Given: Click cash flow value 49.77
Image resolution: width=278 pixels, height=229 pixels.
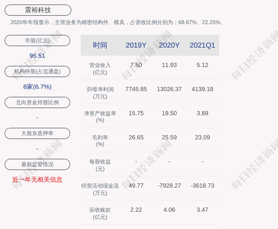Looking at the screenshot, I should coord(136,186).
